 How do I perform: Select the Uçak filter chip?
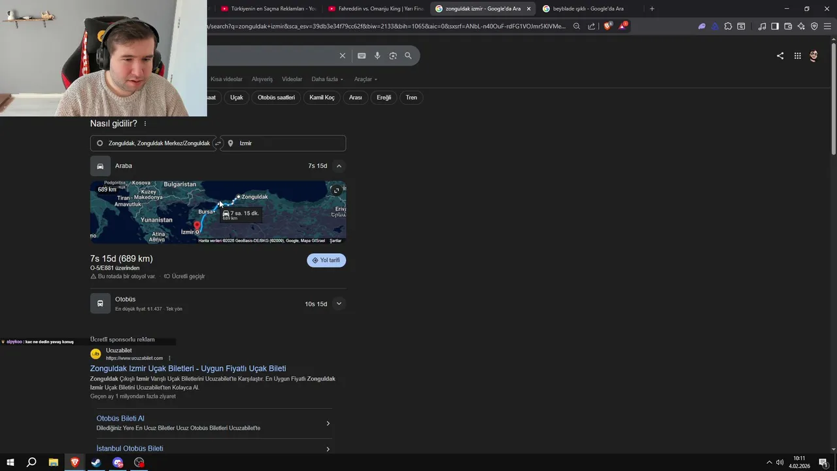pyautogui.click(x=237, y=97)
